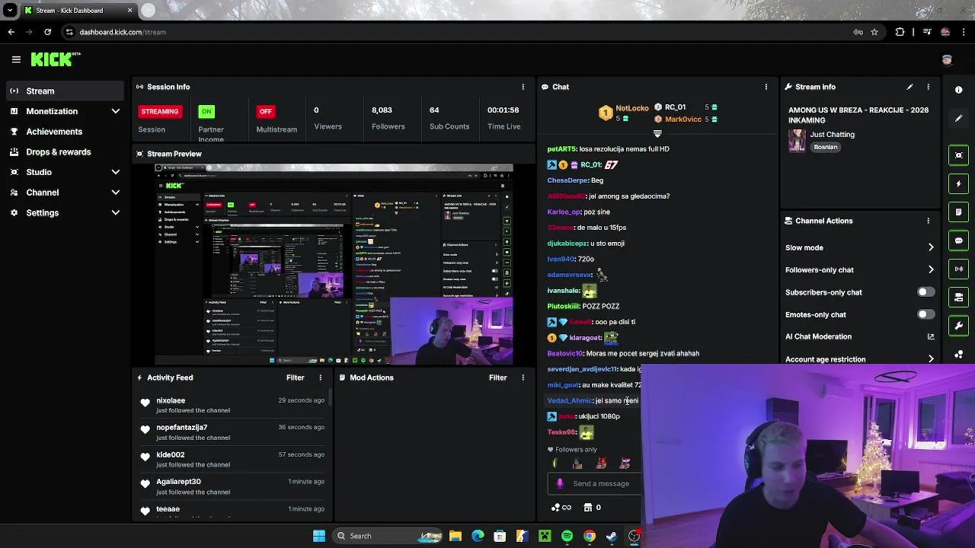Click the kide002 follower entry
This screenshot has height=548, width=975.
click(x=232, y=460)
